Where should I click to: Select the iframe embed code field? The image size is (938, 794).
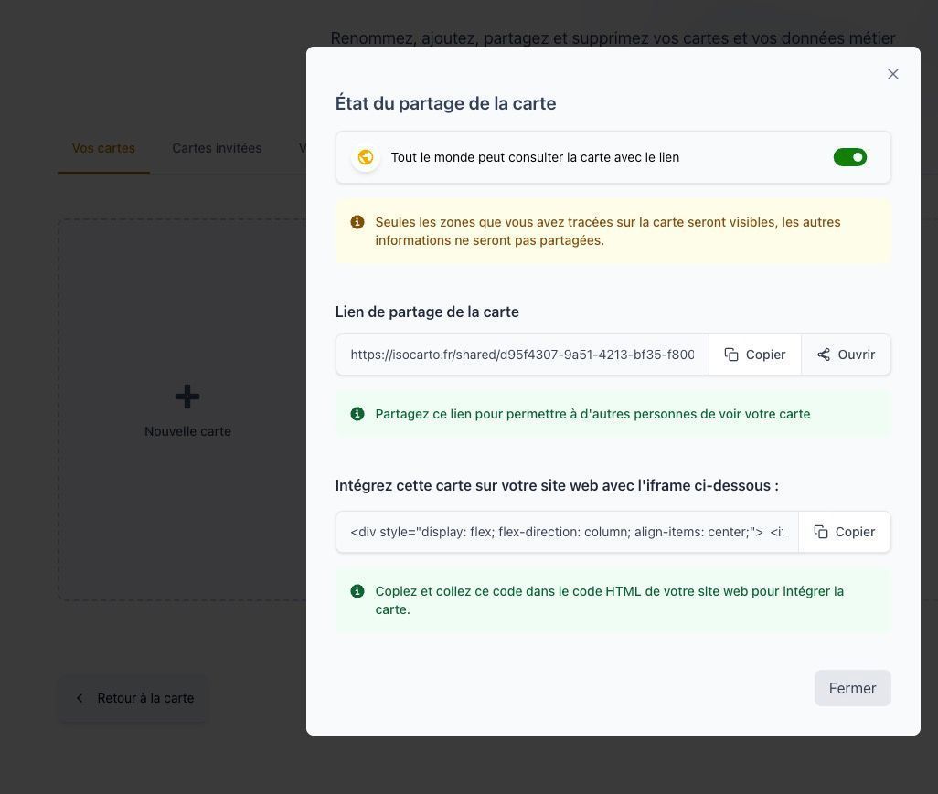567,531
